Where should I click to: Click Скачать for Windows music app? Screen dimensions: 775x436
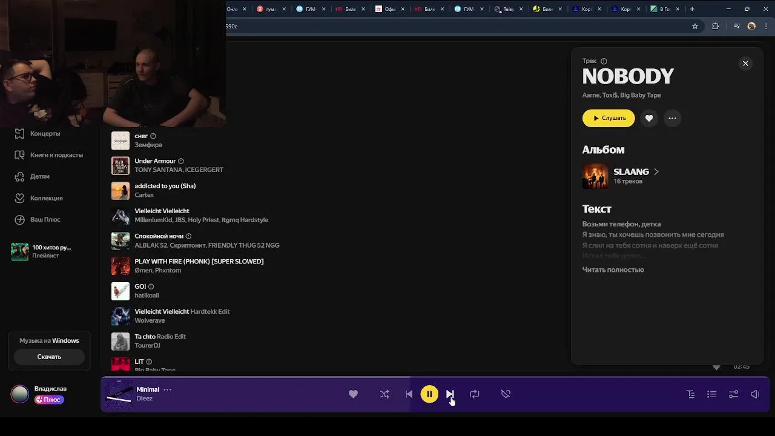coord(49,357)
